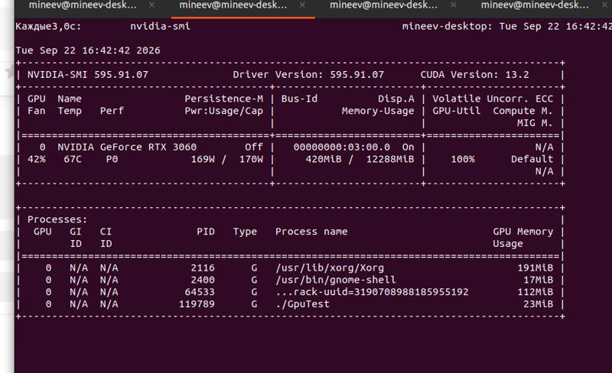
Task: Click the 100% GPU-Util value
Action: [463, 159]
